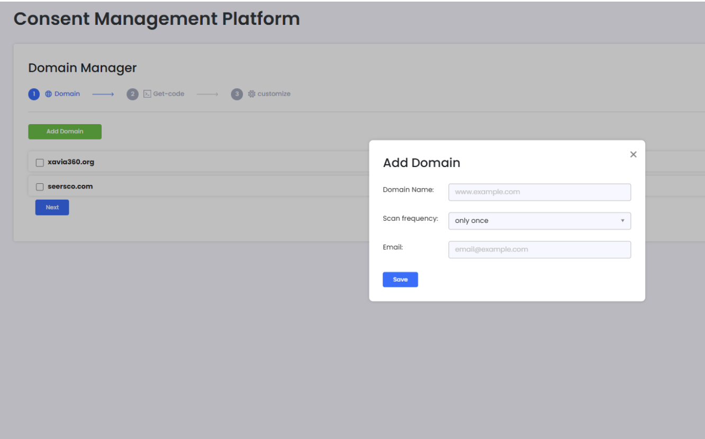Open the Scan frequency dropdown
Image resolution: width=705 pixels, height=439 pixels.
tap(539, 221)
